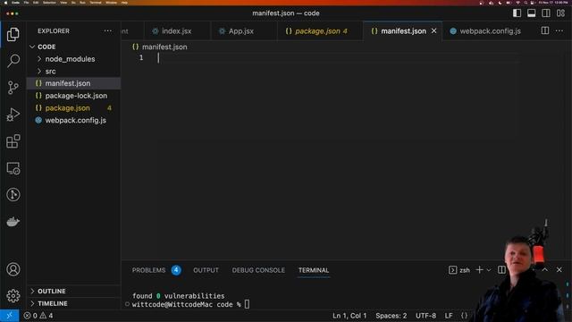Open editor more actions ellipsis

click(559, 31)
